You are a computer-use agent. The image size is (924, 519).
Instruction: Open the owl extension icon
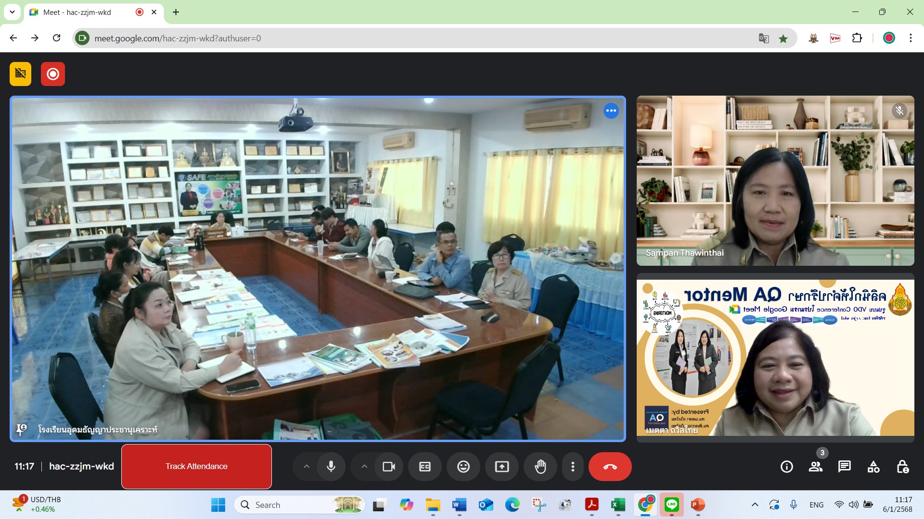point(813,38)
